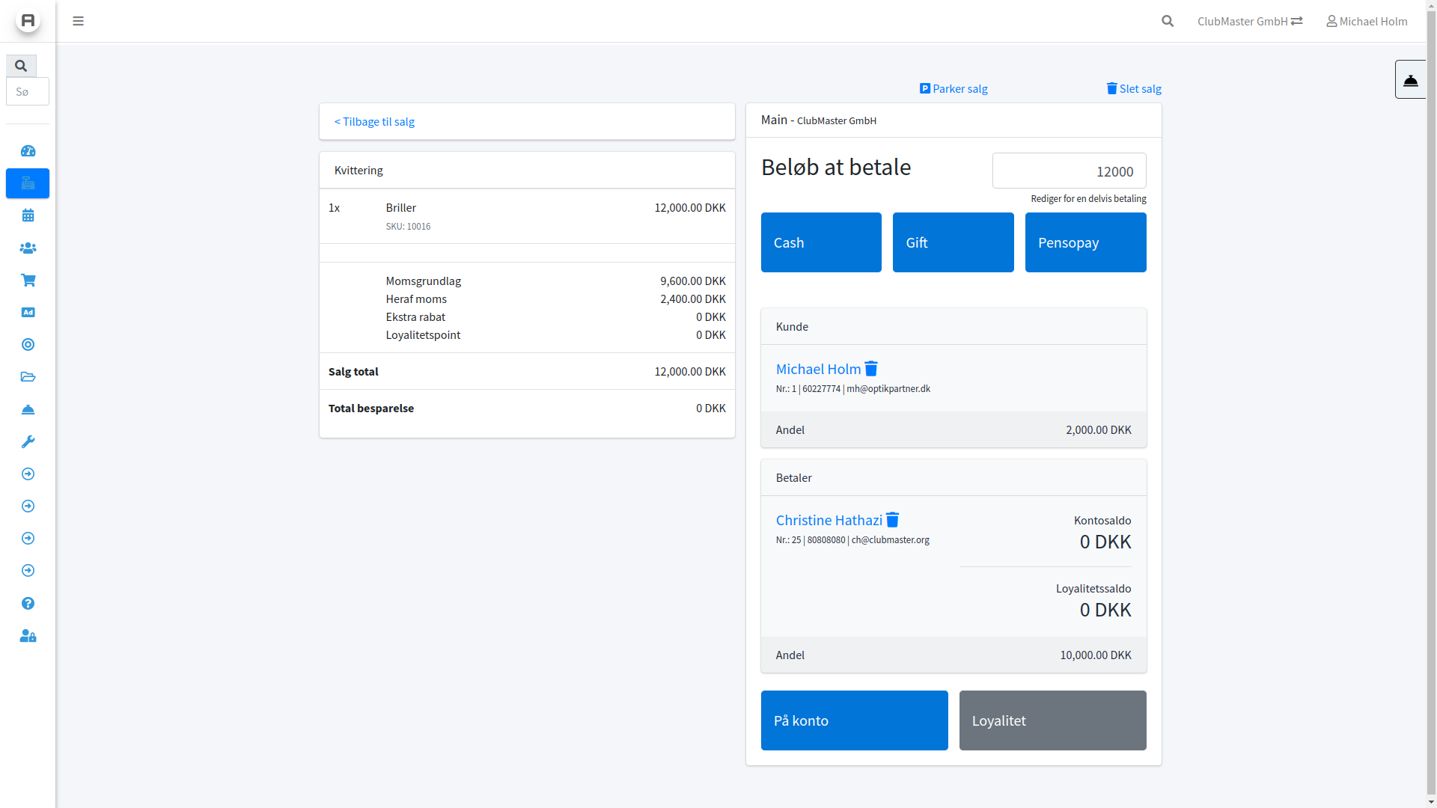Open the members group icon in sidebar
Screen dimensions: 1437x808
click(28, 248)
